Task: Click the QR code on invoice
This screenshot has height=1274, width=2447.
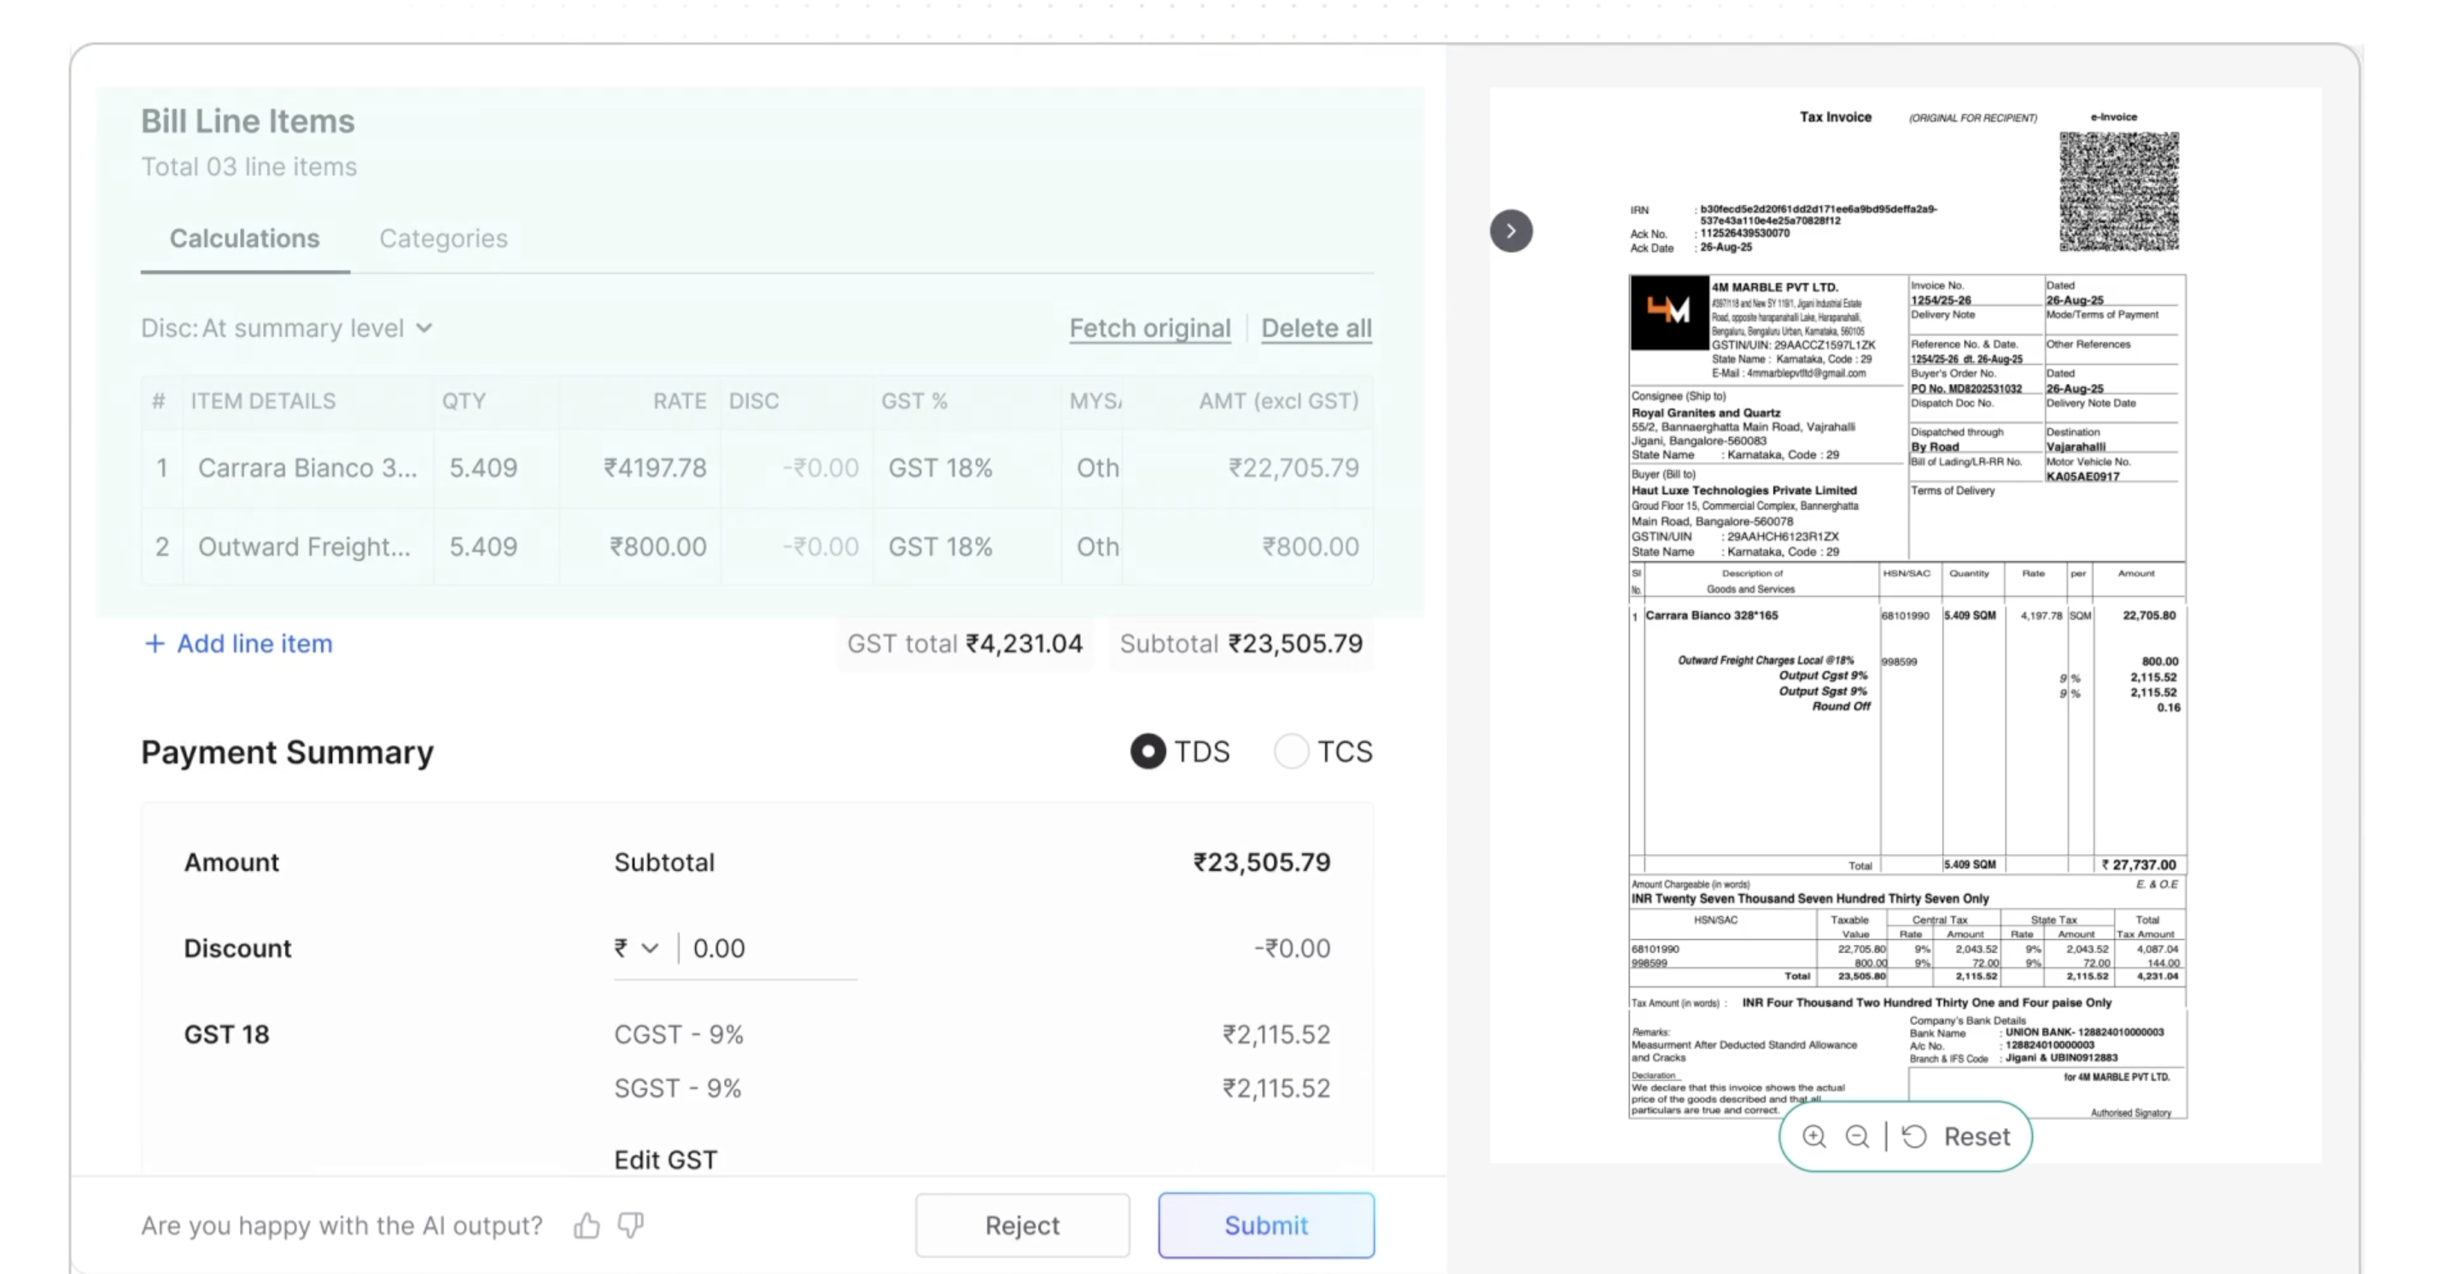Action: point(2118,192)
